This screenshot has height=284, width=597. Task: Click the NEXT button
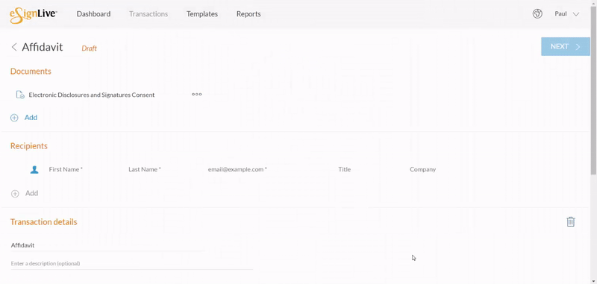click(566, 47)
